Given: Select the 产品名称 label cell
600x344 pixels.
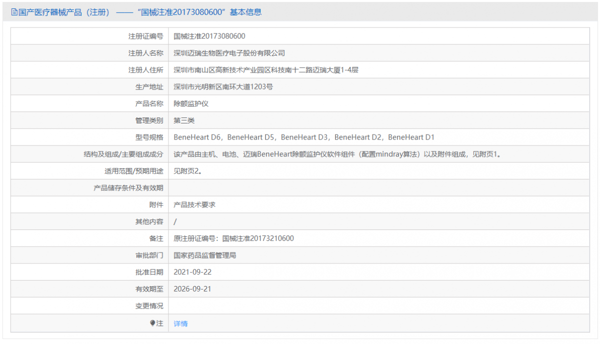Looking at the screenshot, I should (x=90, y=103).
